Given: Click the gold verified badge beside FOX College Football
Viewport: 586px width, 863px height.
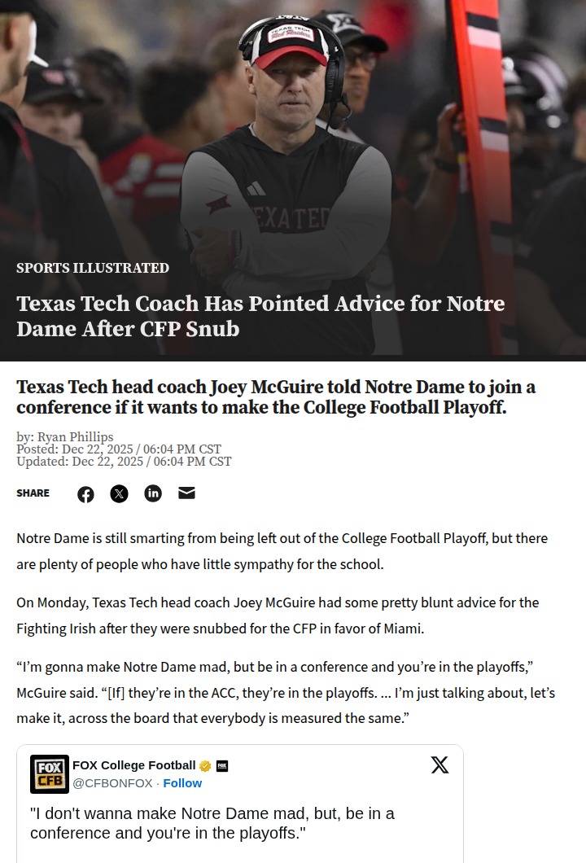Looking at the screenshot, I should click(x=205, y=765).
